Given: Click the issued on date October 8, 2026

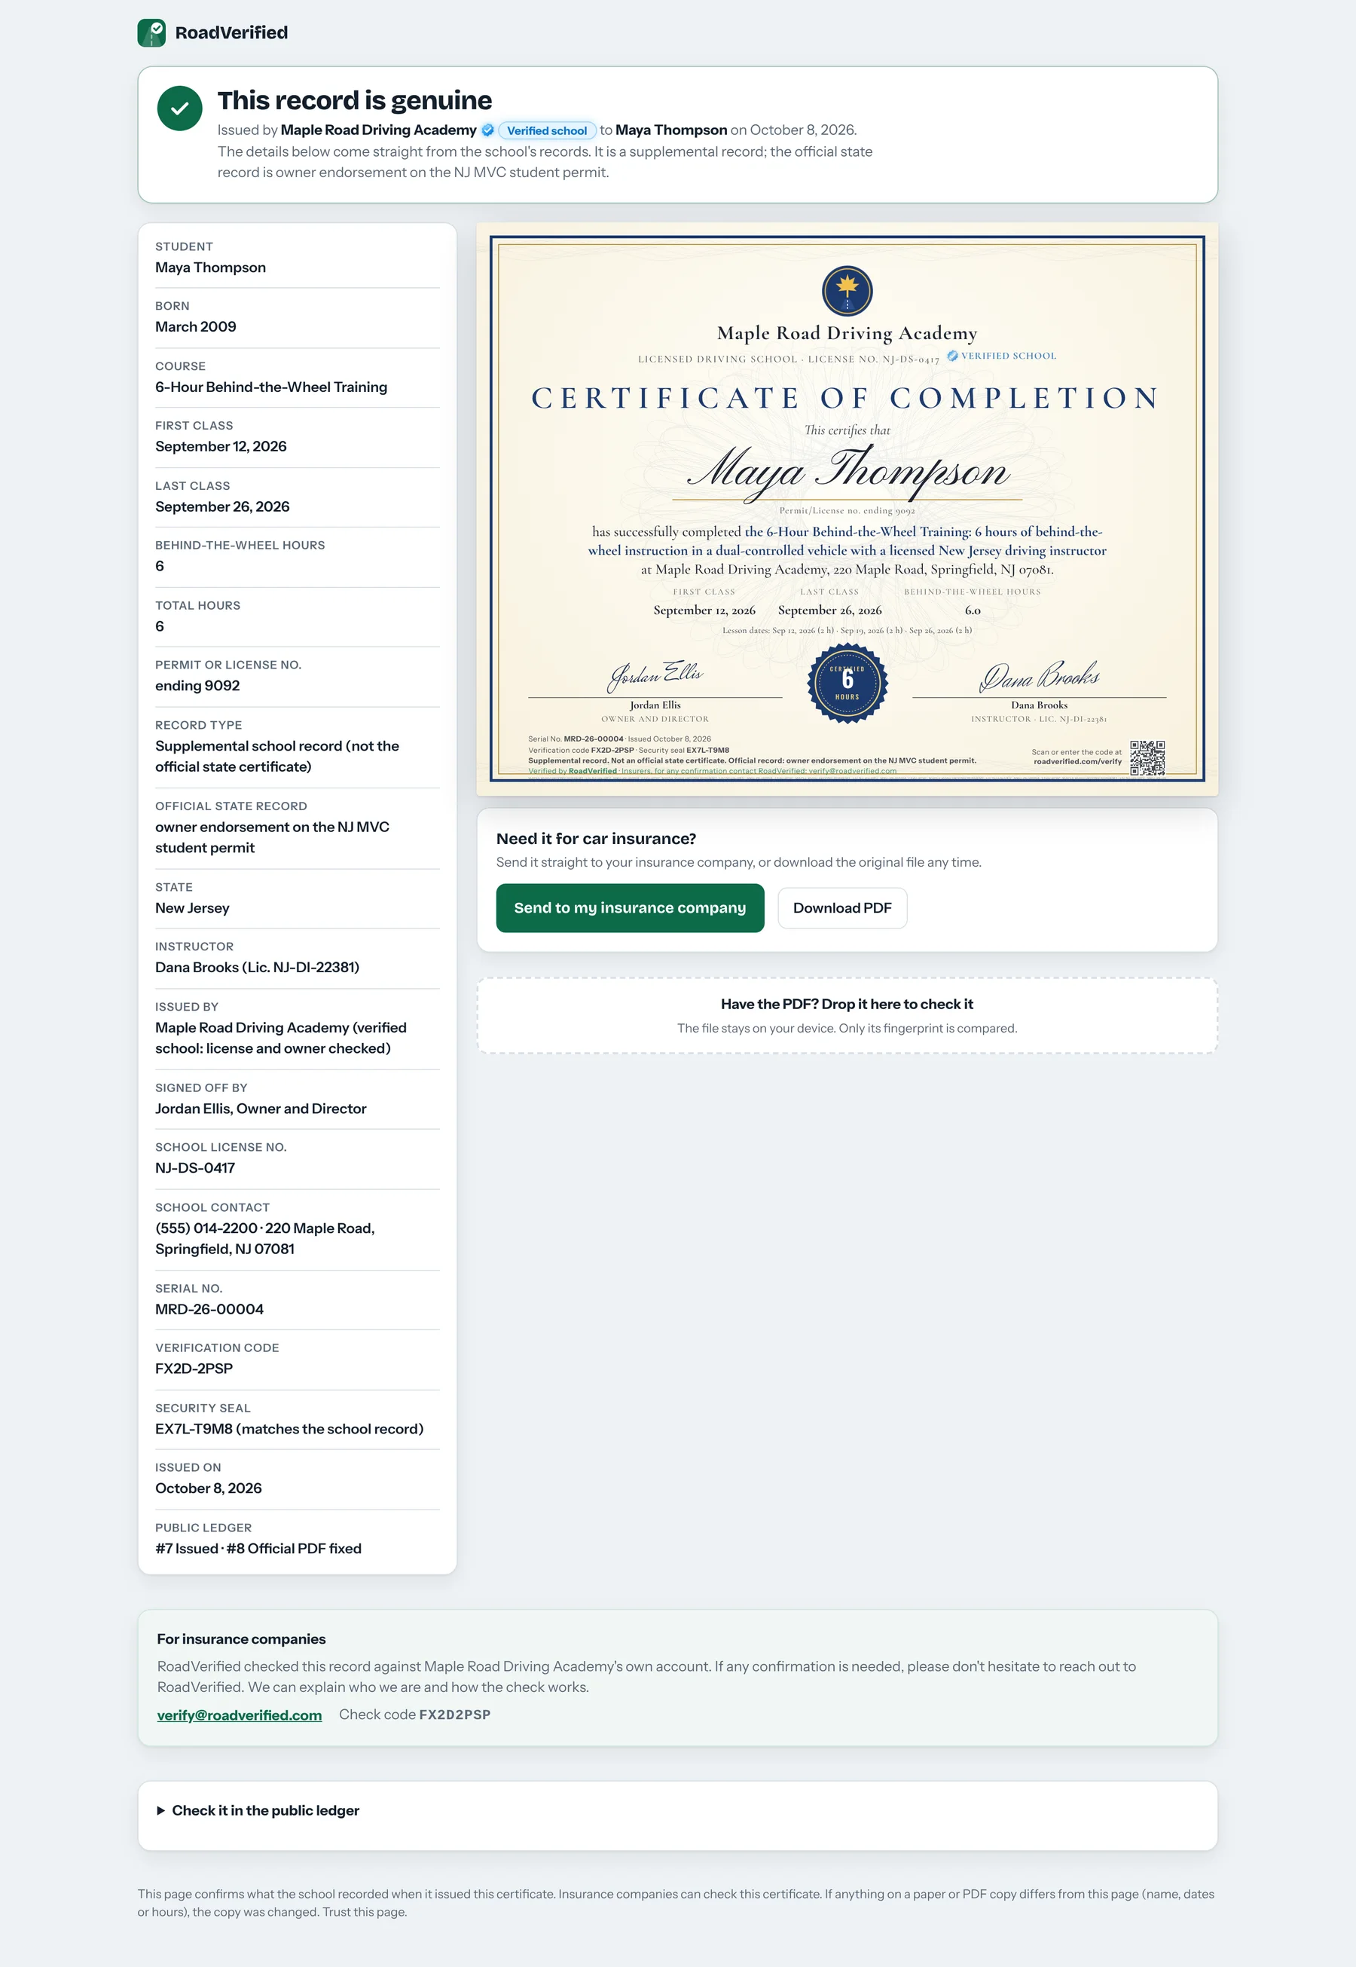Looking at the screenshot, I should click(x=209, y=1488).
